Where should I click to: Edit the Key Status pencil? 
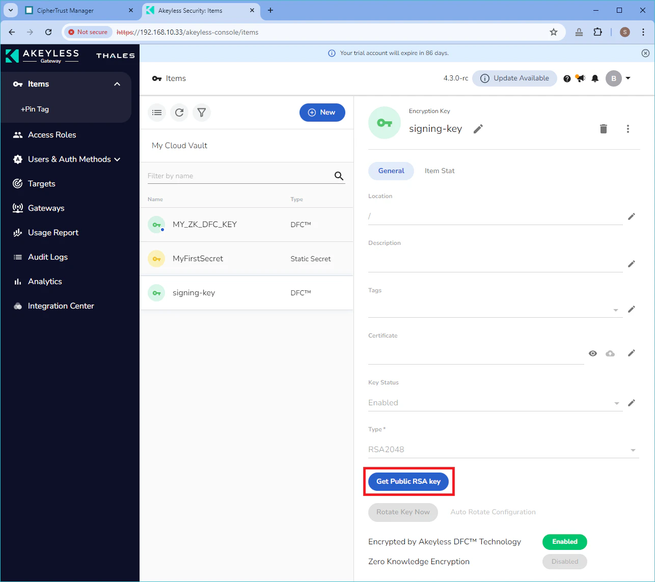pyautogui.click(x=632, y=403)
